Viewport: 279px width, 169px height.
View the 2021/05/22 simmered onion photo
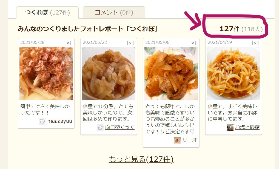pos(109,73)
